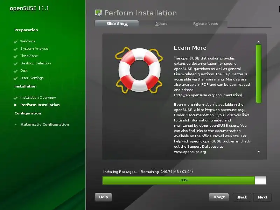
Task: Abort the installation
Action: [219, 197]
